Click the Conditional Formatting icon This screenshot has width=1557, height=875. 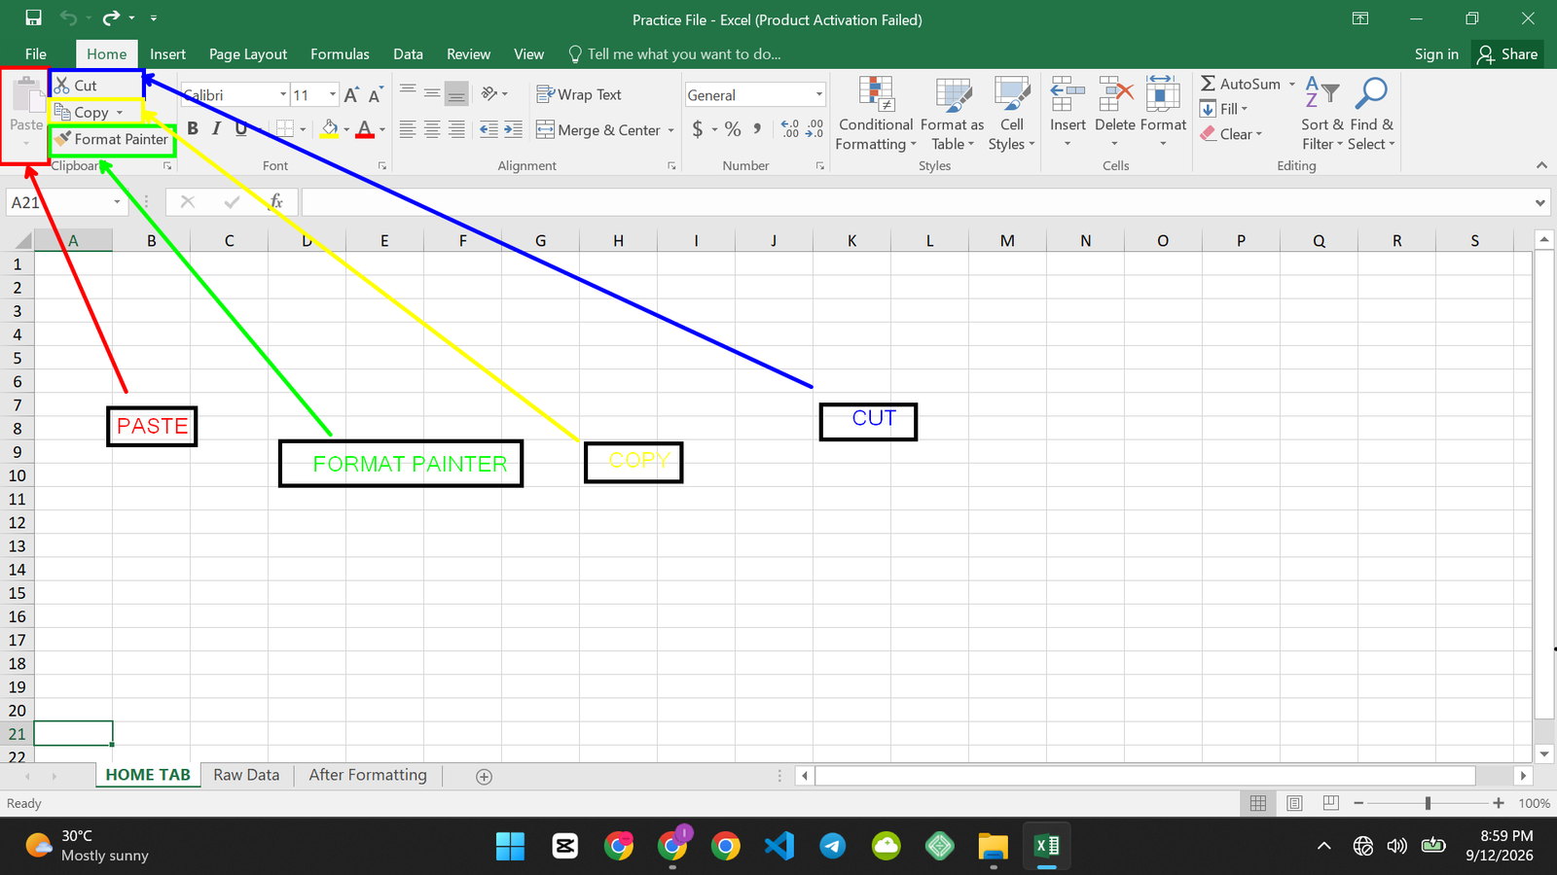click(876, 96)
